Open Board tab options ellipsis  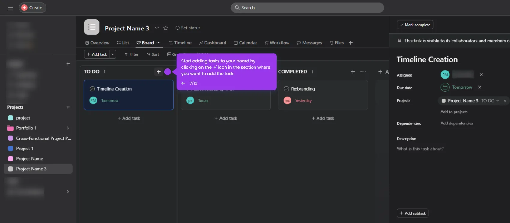(158, 43)
